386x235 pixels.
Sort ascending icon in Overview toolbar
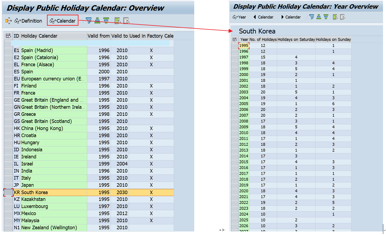tap(98, 21)
